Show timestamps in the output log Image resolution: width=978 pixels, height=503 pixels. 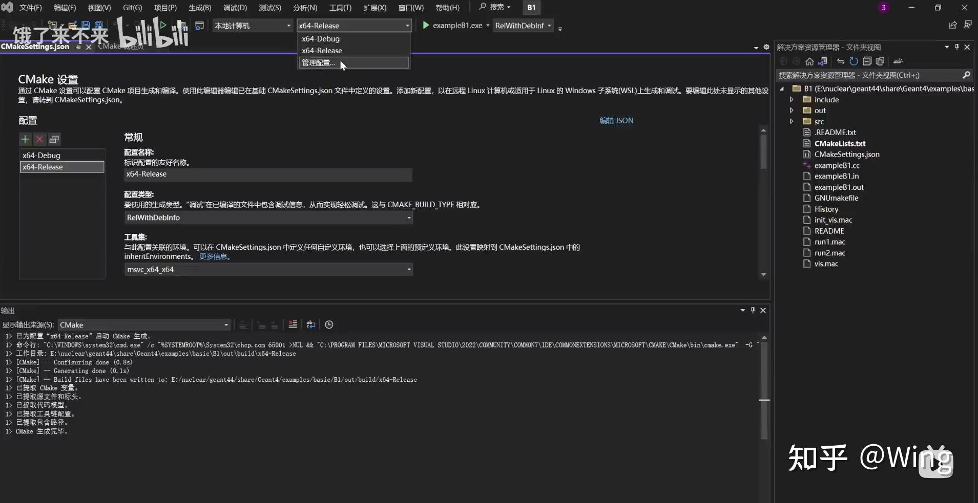click(x=329, y=324)
